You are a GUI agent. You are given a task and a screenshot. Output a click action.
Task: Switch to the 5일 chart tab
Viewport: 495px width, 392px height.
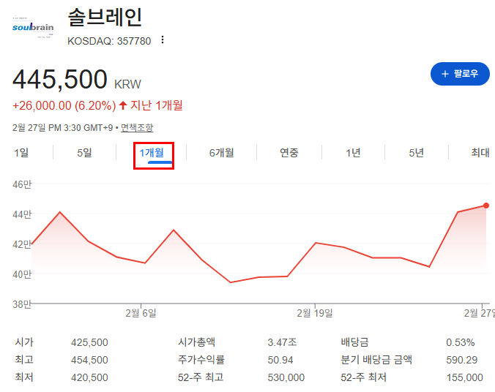[x=85, y=153]
